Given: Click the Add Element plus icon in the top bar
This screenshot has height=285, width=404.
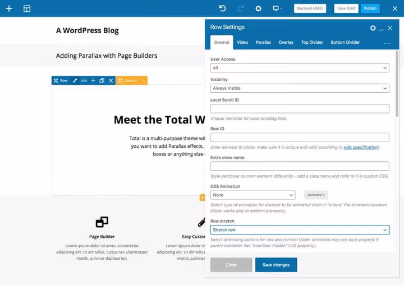Looking at the screenshot, I should tap(9, 8).
